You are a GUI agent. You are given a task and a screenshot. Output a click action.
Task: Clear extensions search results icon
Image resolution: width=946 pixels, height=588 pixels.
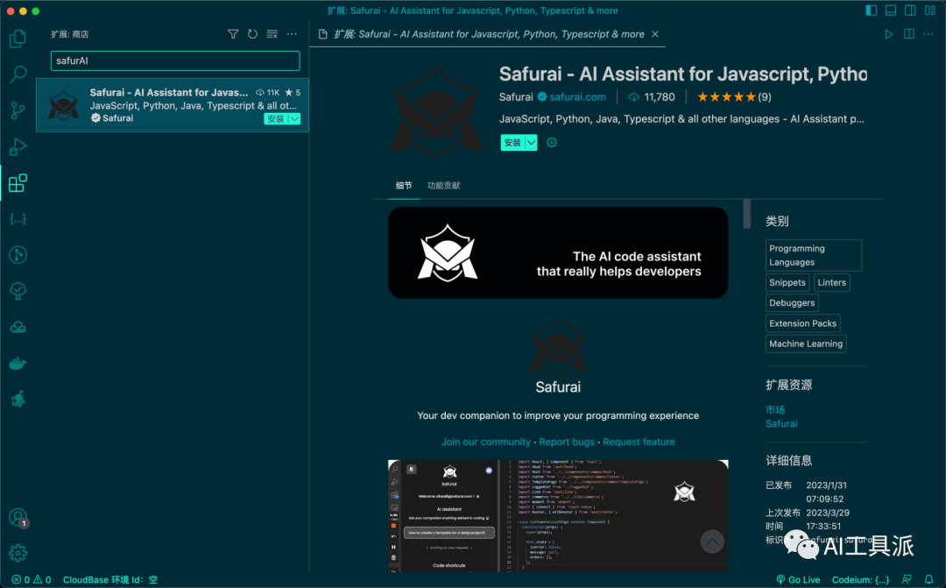pyautogui.click(x=272, y=34)
